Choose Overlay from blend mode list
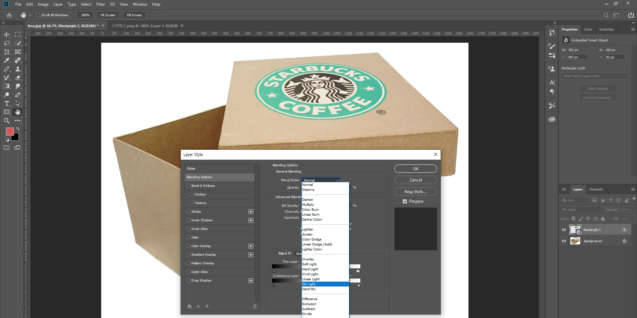637x318 pixels. pyautogui.click(x=325, y=259)
